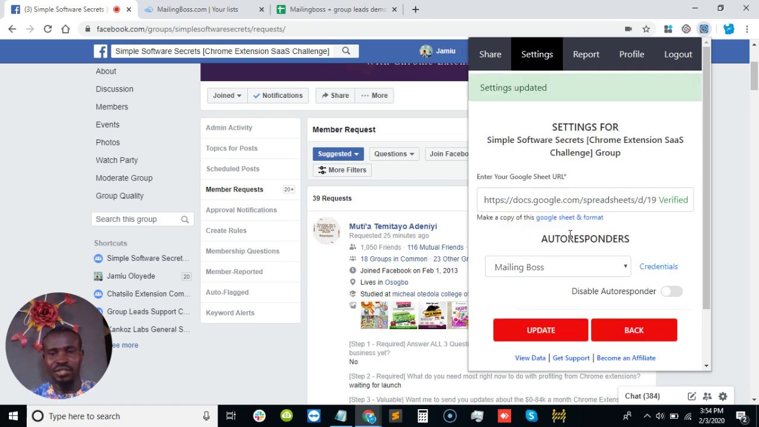Switch to MailingBoss Your lists tab
The image size is (759, 427).
coord(203,9)
